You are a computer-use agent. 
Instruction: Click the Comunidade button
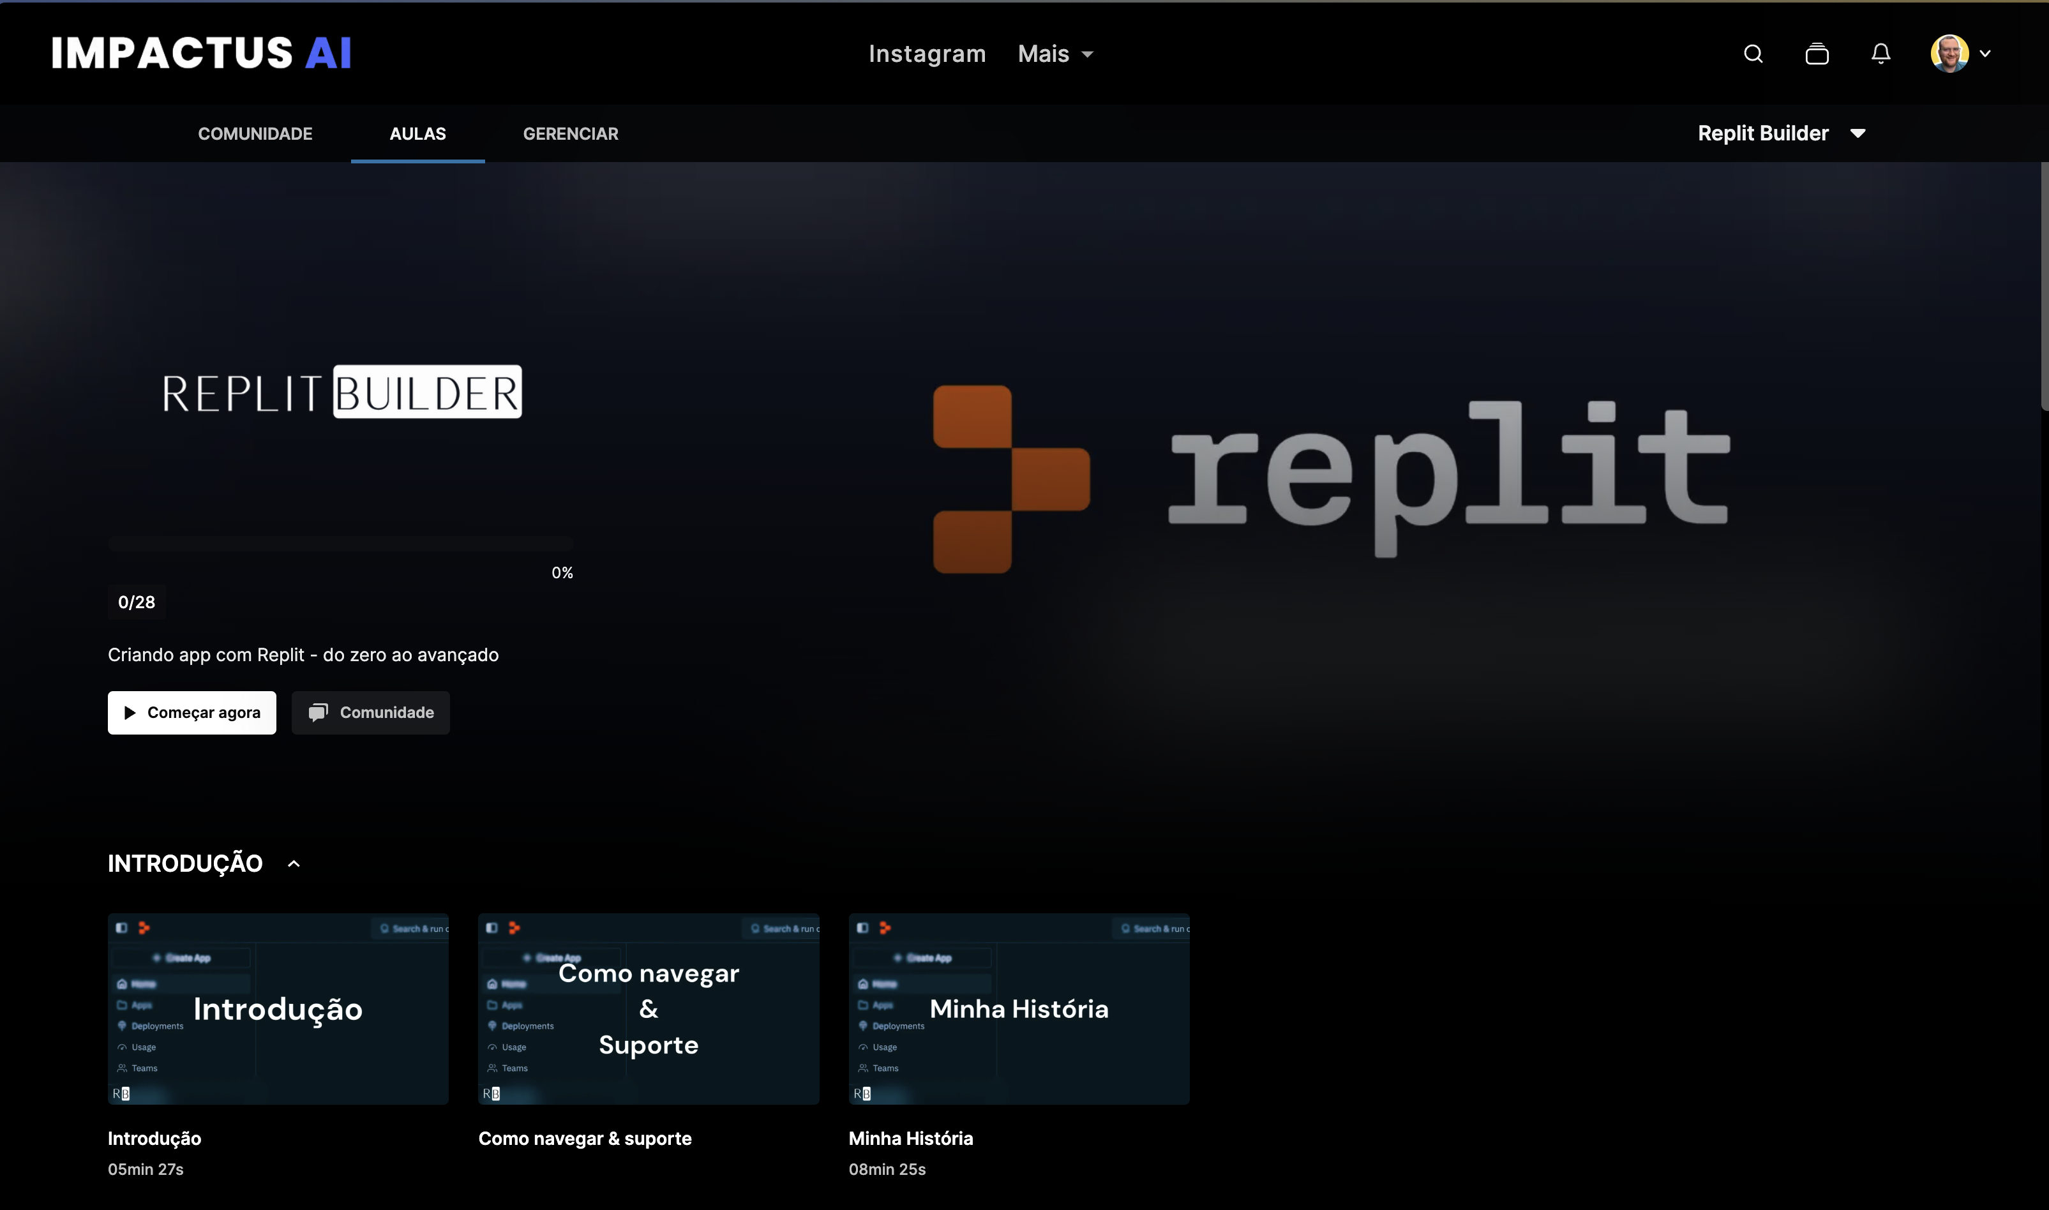(370, 713)
